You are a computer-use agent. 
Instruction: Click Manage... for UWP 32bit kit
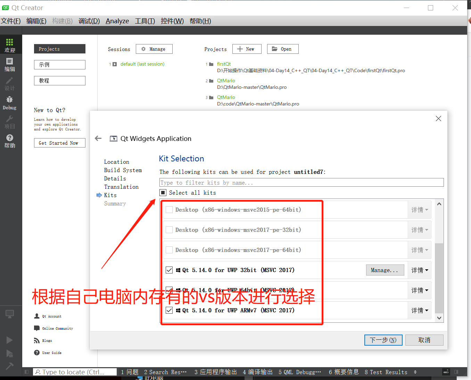pos(385,270)
